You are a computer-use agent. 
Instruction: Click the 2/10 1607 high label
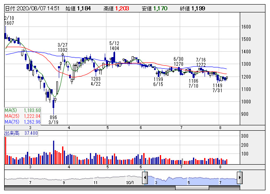pos(9,20)
